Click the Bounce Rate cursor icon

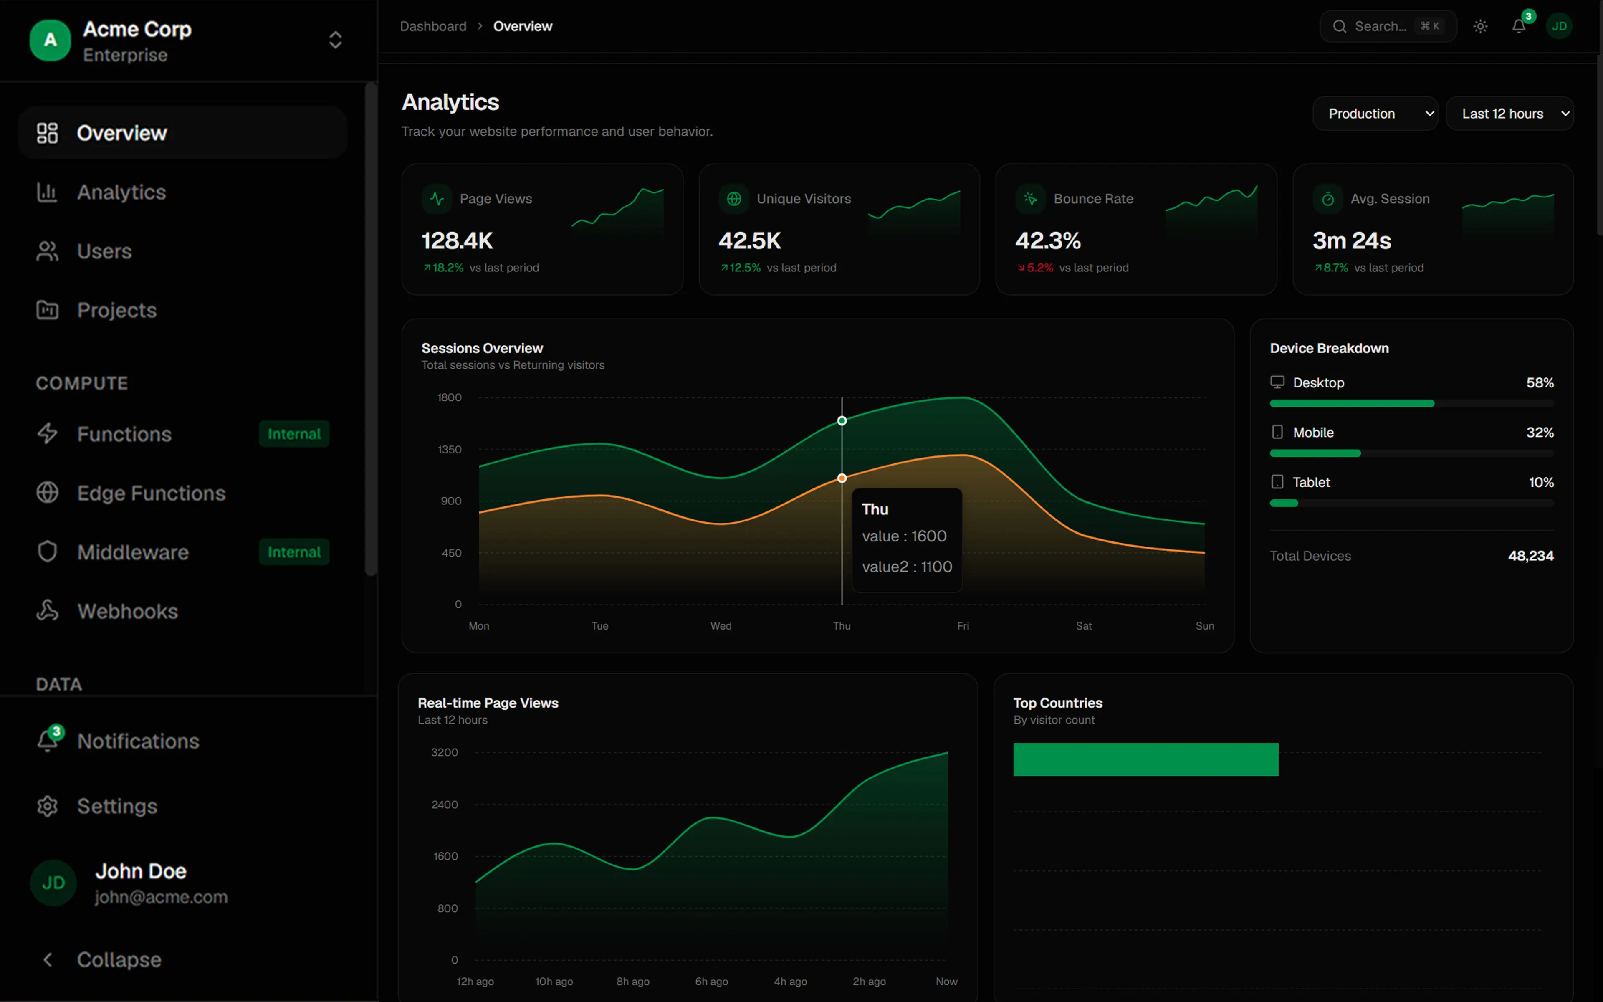coord(1031,199)
